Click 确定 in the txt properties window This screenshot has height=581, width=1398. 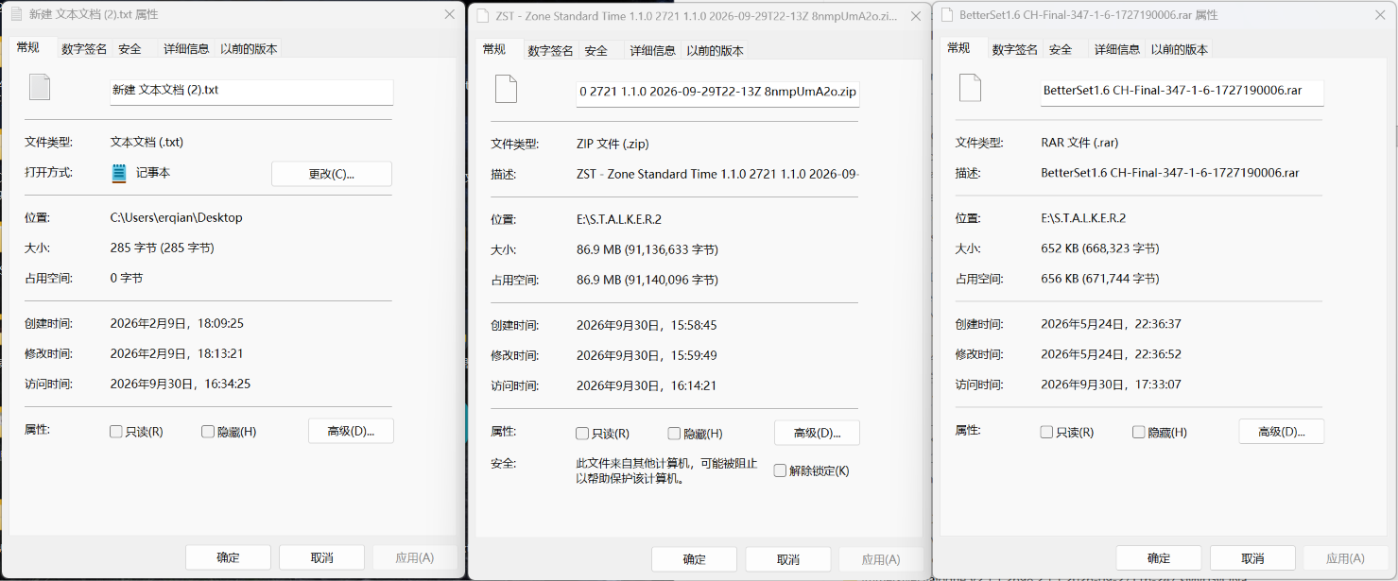point(228,557)
